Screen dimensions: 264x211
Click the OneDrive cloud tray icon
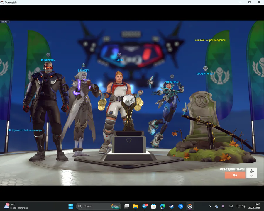[216, 206]
